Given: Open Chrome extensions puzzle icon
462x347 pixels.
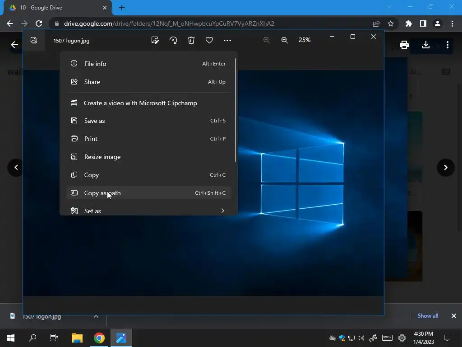Looking at the screenshot, I should 409,23.
